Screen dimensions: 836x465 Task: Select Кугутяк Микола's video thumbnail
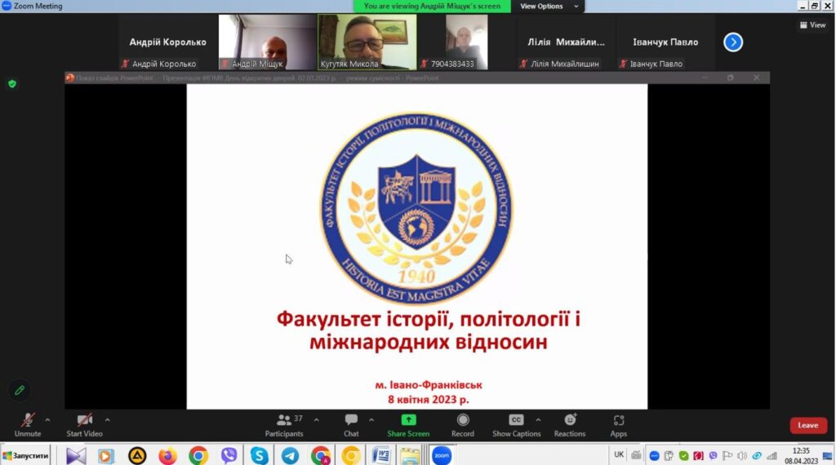pyautogui.click(x=367, y=41)
